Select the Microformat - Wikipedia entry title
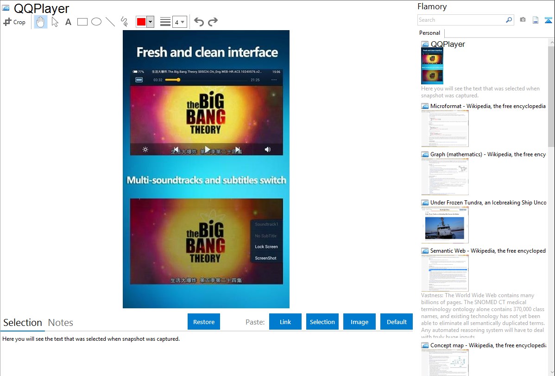This screenshot has height=376, width=555. [488, 106]
